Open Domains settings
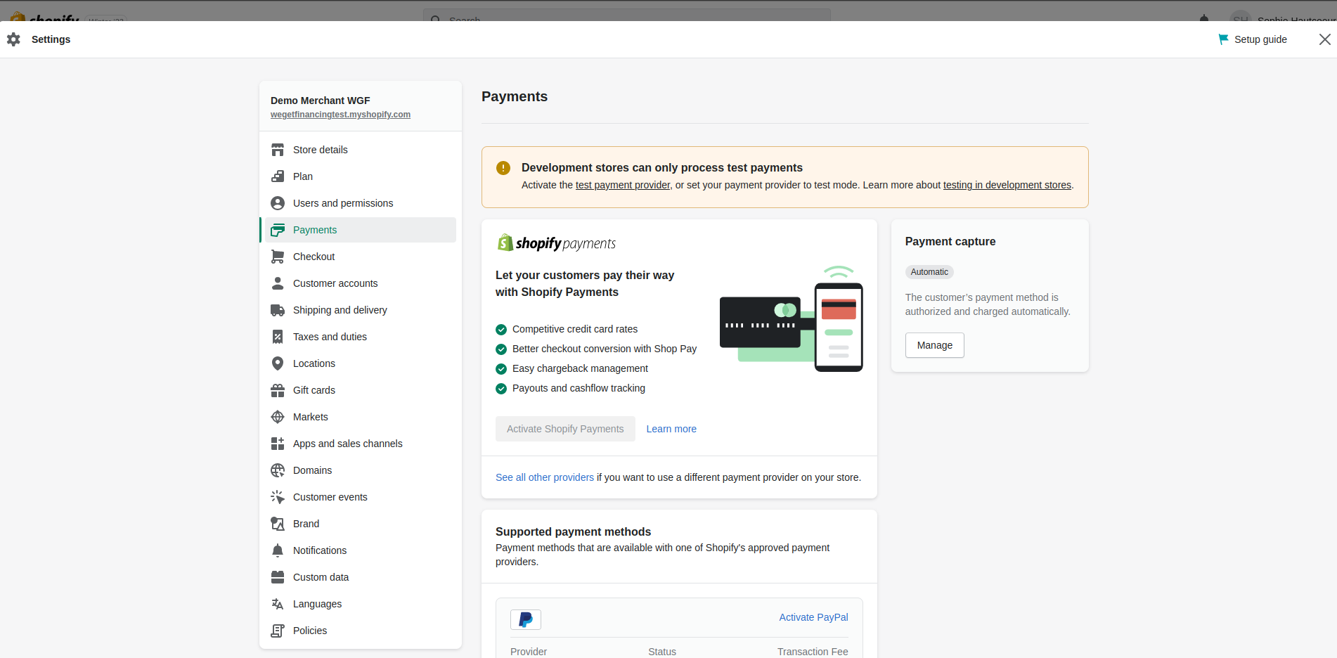This screenshot has height=658, width=1337. coord(361,470)
